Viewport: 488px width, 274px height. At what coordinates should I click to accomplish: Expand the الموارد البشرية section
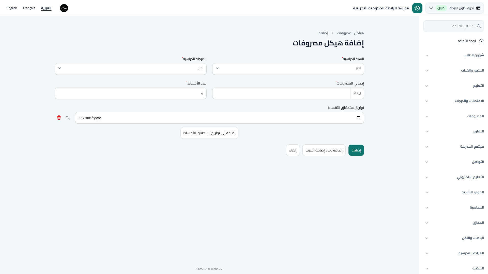click(453, 192)
